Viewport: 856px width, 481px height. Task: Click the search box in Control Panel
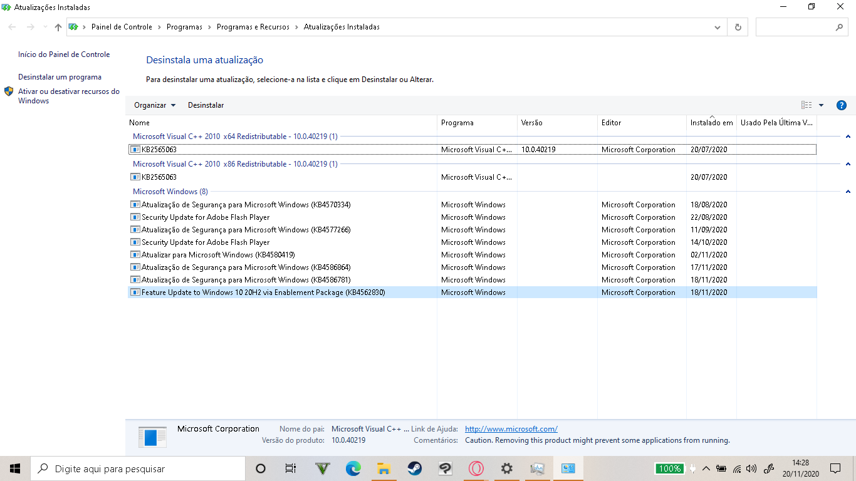pos(802,27)
